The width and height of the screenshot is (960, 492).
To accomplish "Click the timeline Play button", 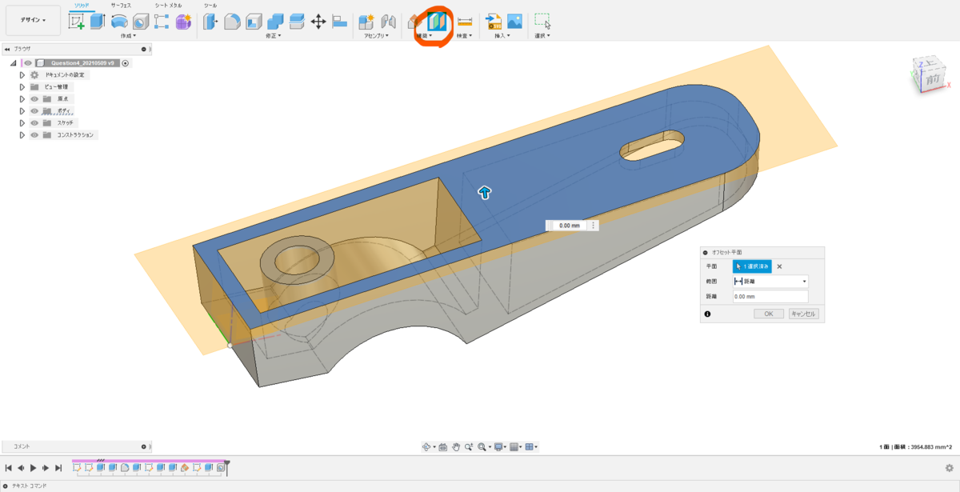I will 34,468.
